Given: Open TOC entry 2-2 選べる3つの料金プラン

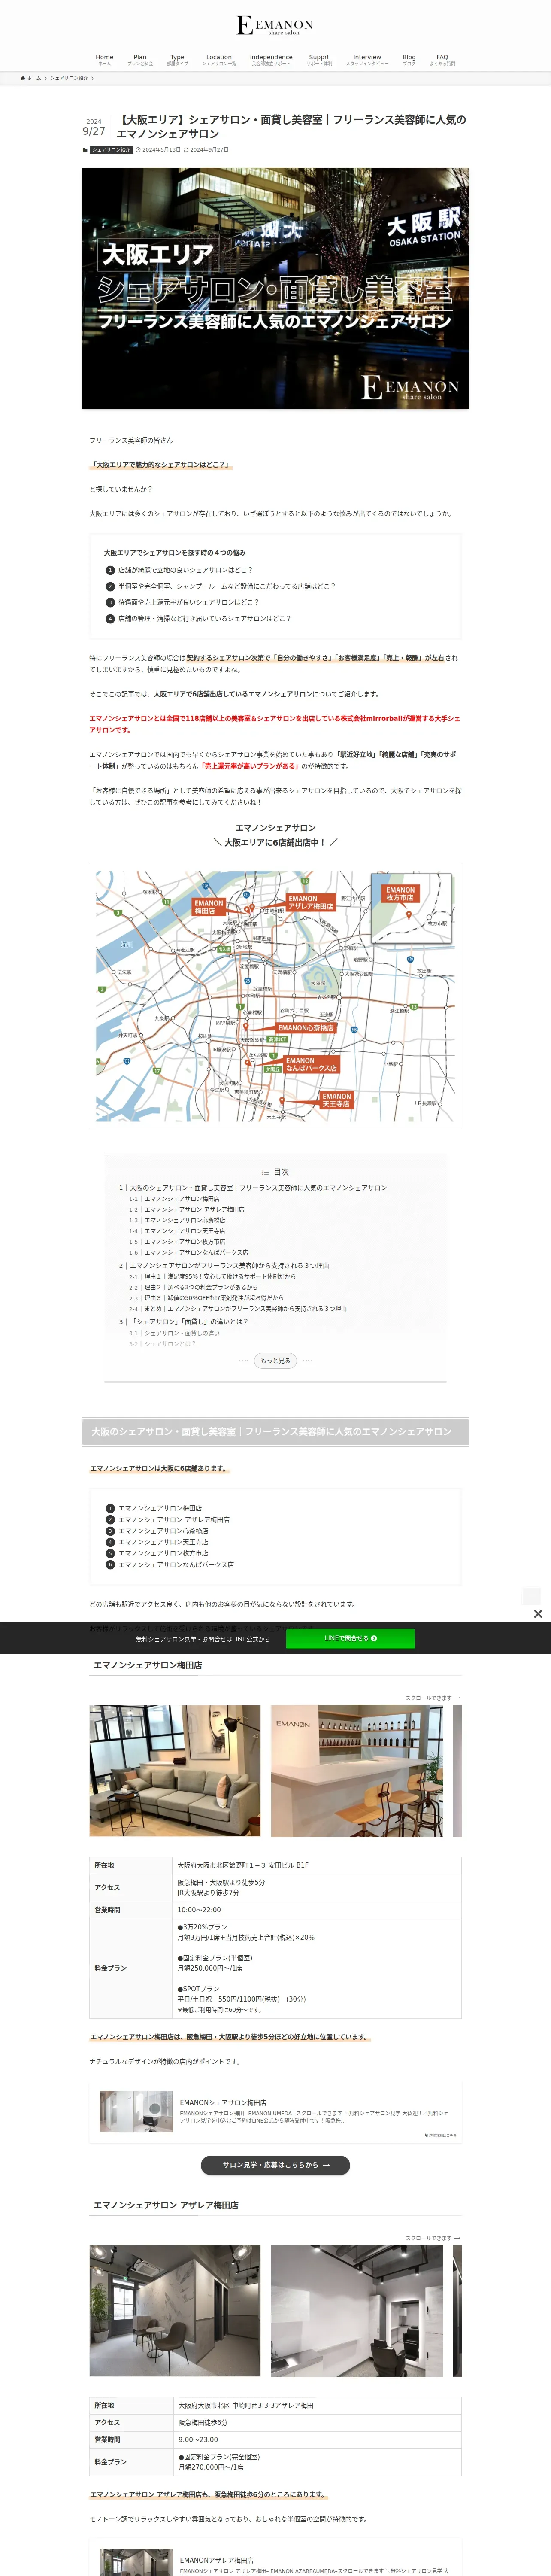Looking at the screenshot, I should tap(200, 1287).
